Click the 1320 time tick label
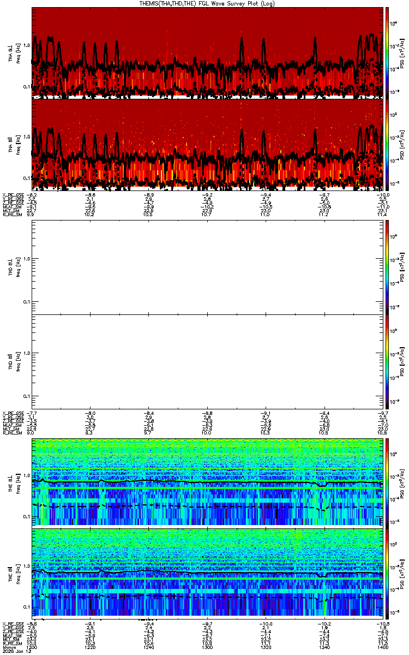This screenshot has height=655, width=409. coord(267,646)
